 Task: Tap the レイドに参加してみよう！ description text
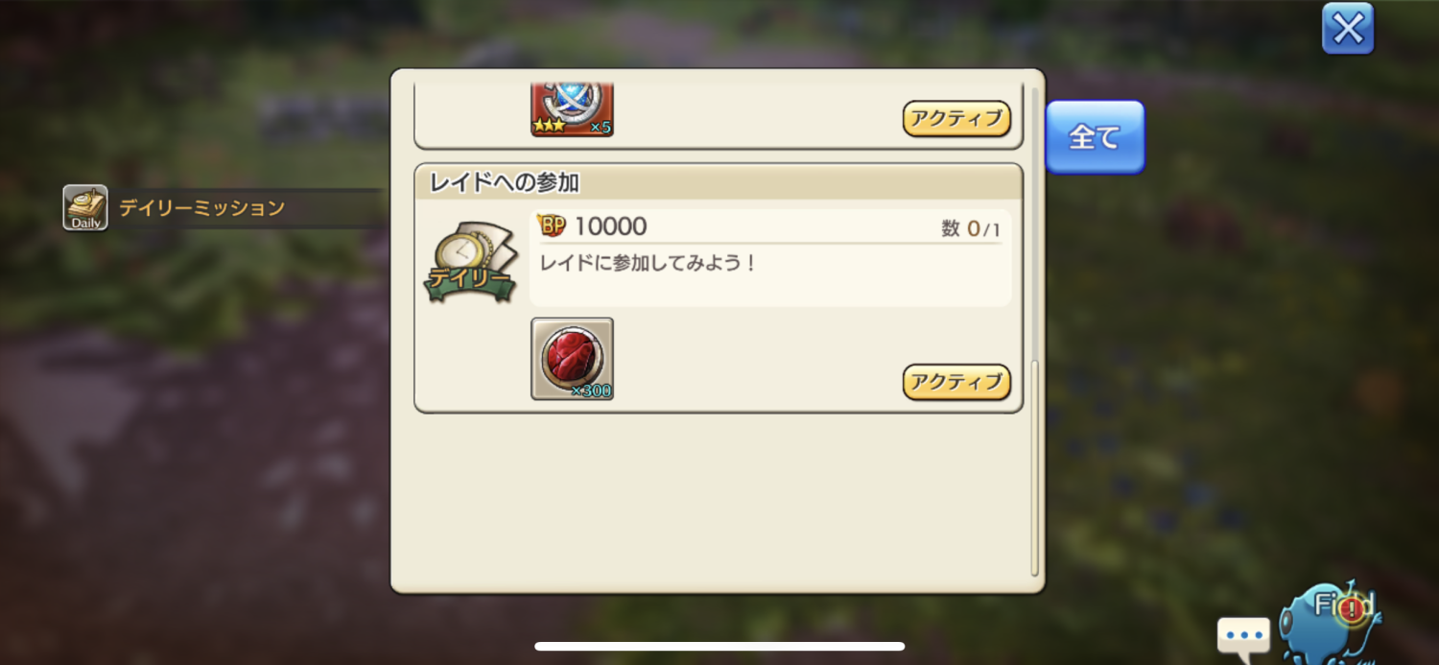pyautogui.click(x=649, y=262)
